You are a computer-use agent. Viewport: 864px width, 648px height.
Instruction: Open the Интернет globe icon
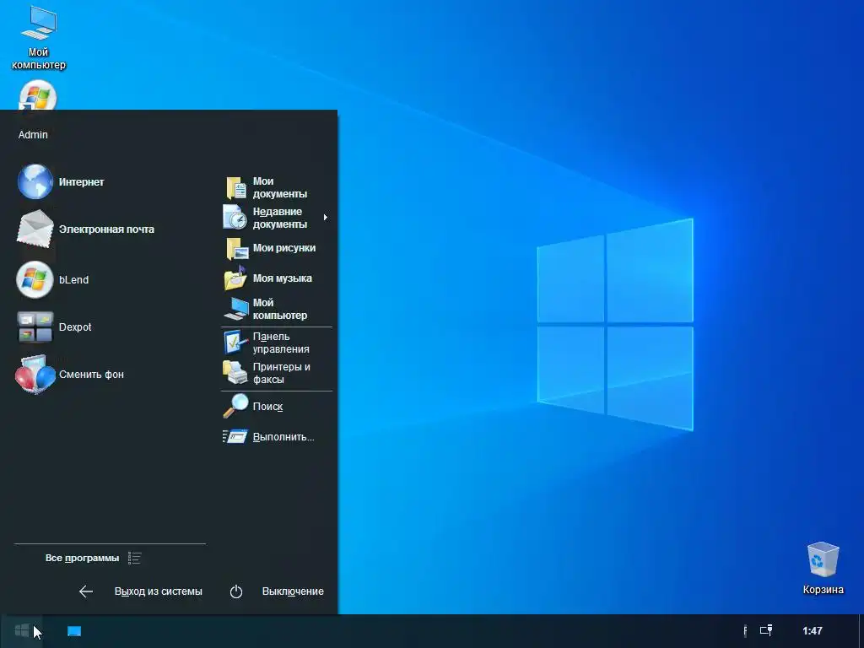coord(35,181)
